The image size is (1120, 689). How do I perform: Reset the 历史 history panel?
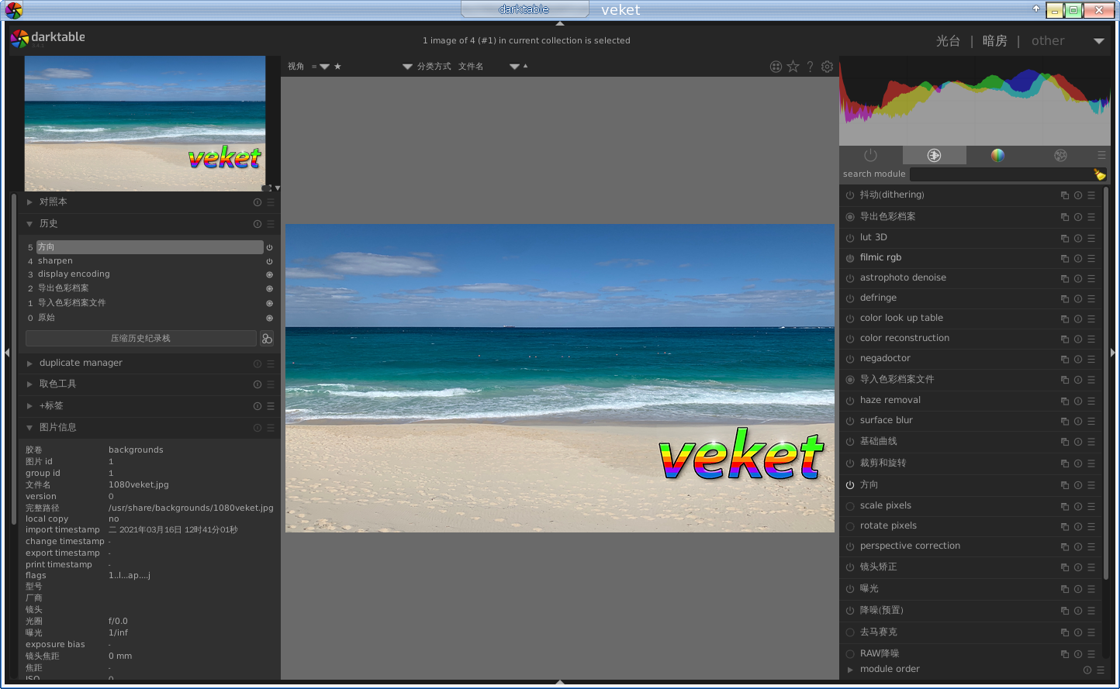(x=258, y=224)
